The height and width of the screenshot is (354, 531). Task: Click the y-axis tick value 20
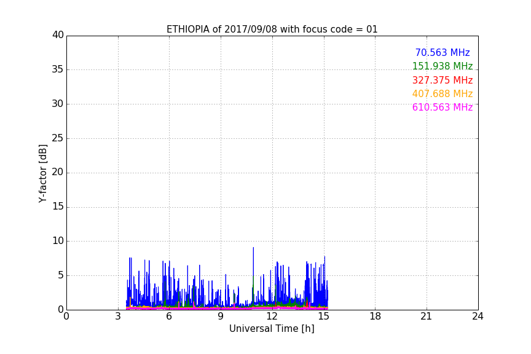pos(58,172)
